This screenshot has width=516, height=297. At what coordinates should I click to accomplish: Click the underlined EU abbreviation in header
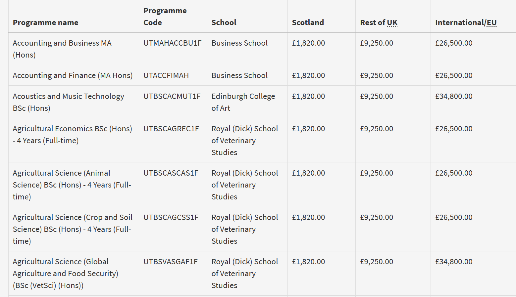click(x=491, y=22)
